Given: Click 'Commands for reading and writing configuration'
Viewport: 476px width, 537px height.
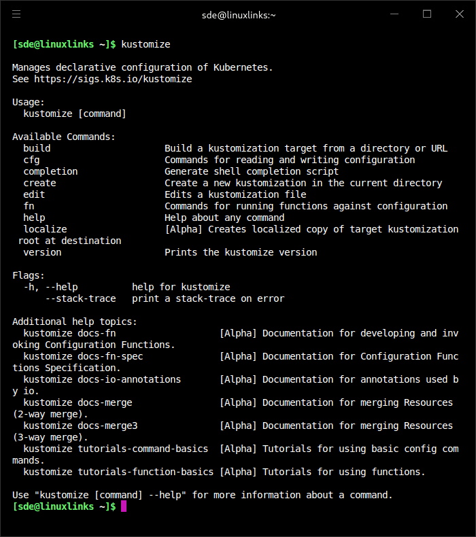Looking at the screenshot, I should point(290,160).
